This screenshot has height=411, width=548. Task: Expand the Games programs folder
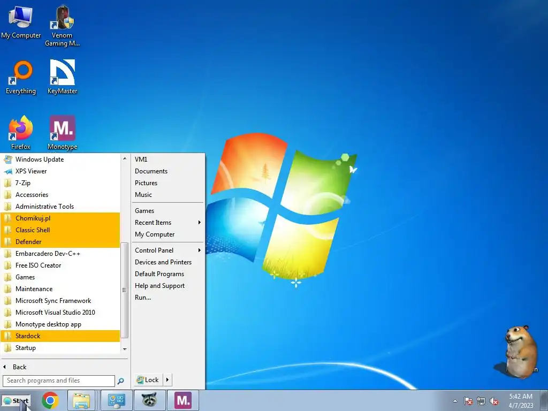60,277
